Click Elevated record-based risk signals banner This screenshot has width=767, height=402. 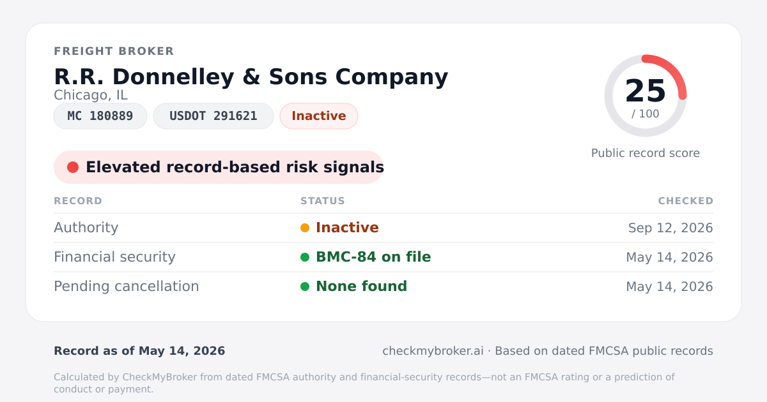219,167
